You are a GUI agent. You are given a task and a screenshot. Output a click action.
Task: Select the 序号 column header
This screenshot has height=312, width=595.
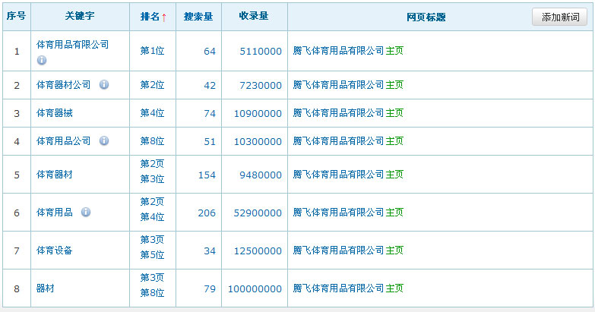click(16, 16)
